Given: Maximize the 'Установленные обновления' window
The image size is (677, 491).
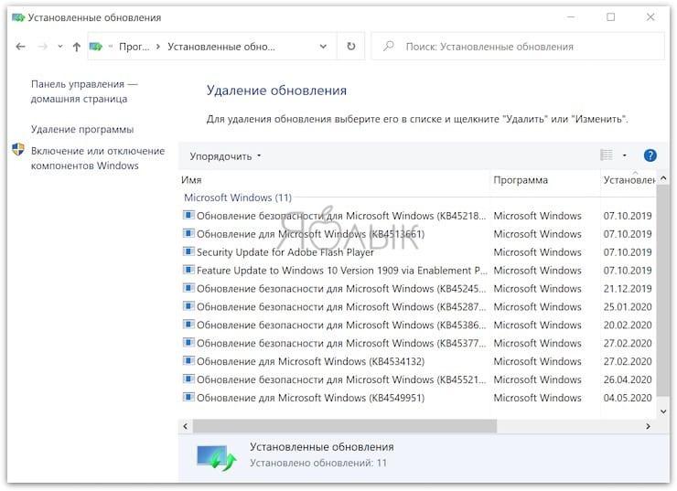Looking at the screenshot, I should tap(610, 17).
